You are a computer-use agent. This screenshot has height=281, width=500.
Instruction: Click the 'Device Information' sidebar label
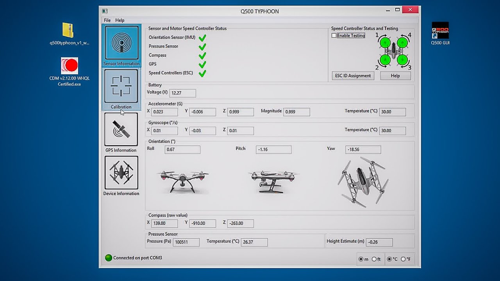click(121, 194)
